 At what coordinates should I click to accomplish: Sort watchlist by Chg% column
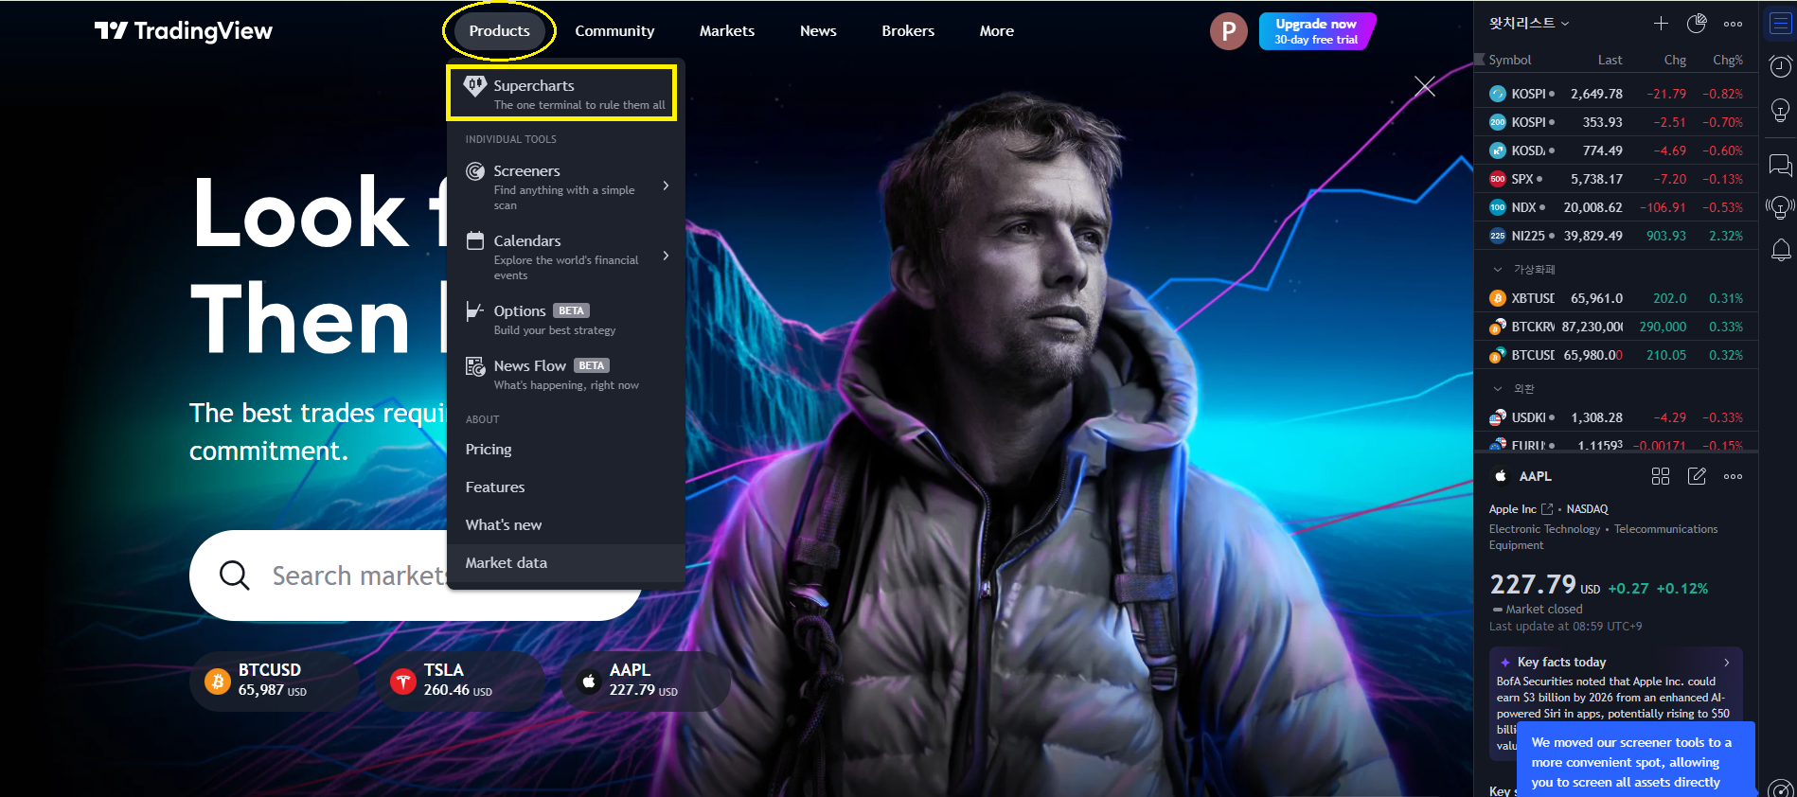[x=1728, y=60]
